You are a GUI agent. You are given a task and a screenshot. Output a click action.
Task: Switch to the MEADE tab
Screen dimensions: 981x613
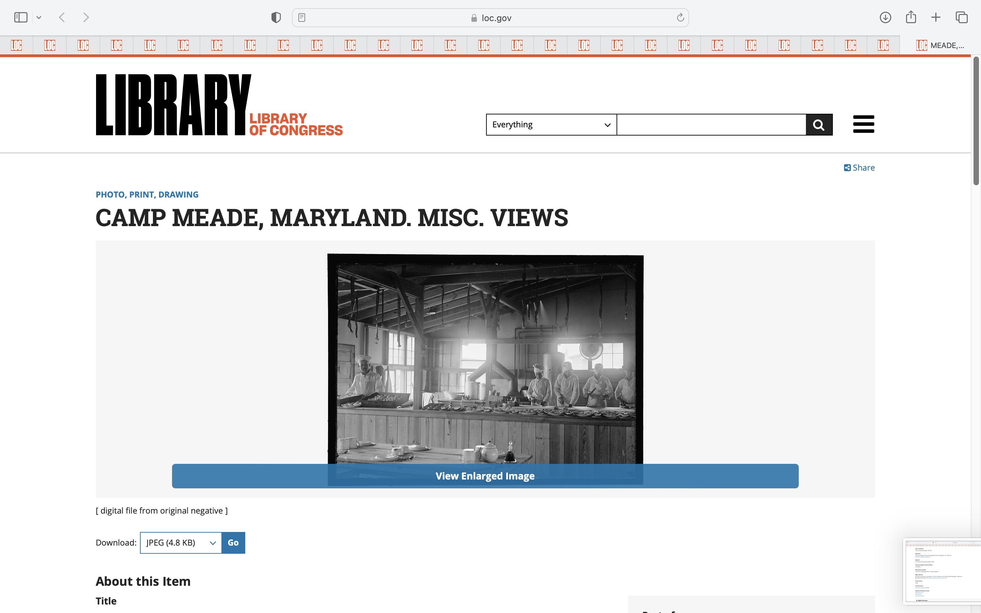[x=940, y=45]
